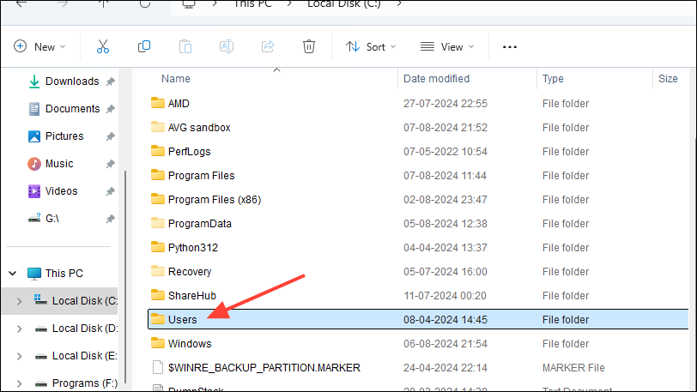Open the New item dropdown
The image size is (697, 392).
(x=39, y=46)
